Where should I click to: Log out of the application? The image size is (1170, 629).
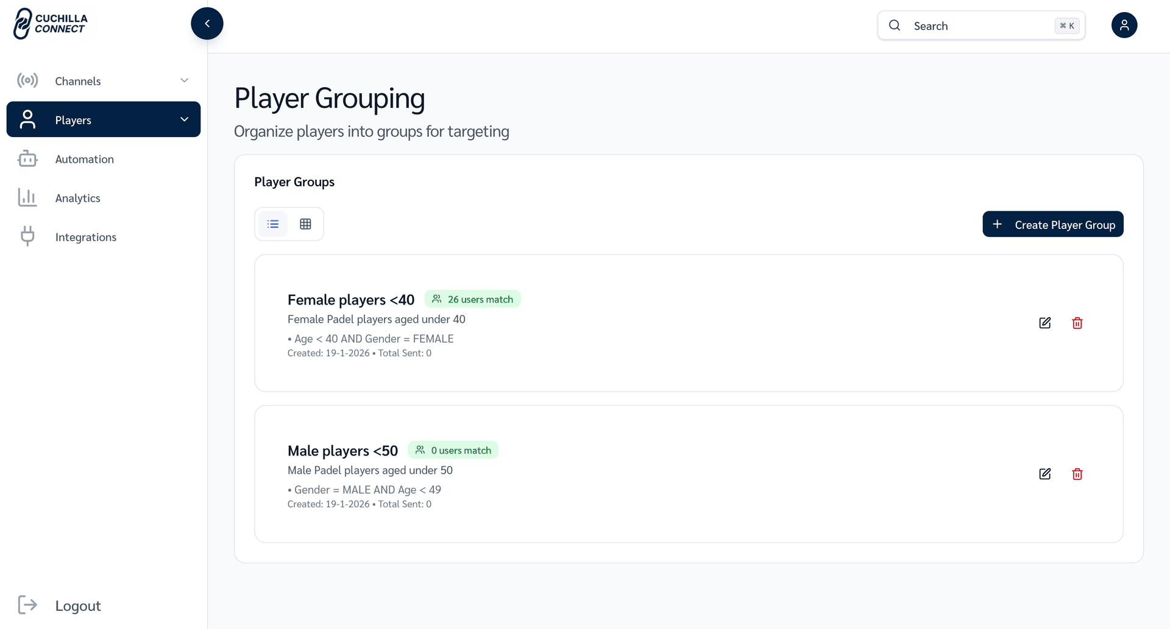pos(77,605)
